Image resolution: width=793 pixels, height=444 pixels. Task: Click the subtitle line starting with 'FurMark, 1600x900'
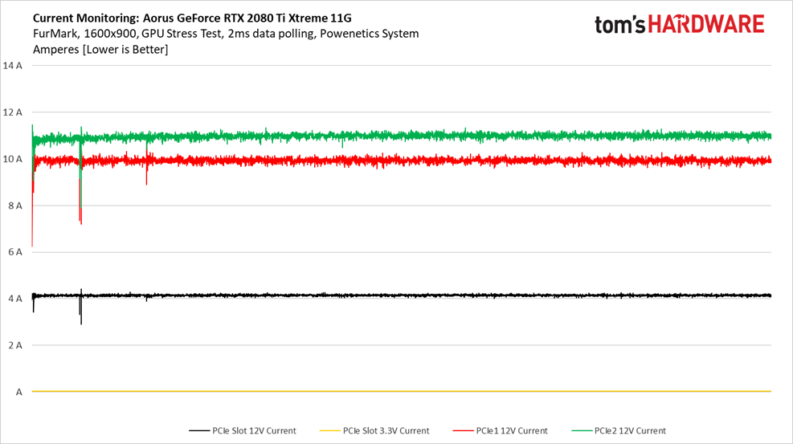pos(226,34)
